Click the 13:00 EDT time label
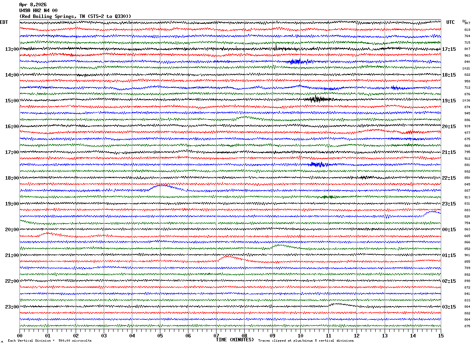 pyautogui.click(x=12, y=49)
